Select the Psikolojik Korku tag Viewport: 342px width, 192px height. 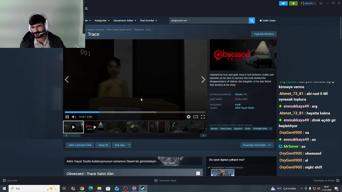pyautogui.click(x=260, y=129)
